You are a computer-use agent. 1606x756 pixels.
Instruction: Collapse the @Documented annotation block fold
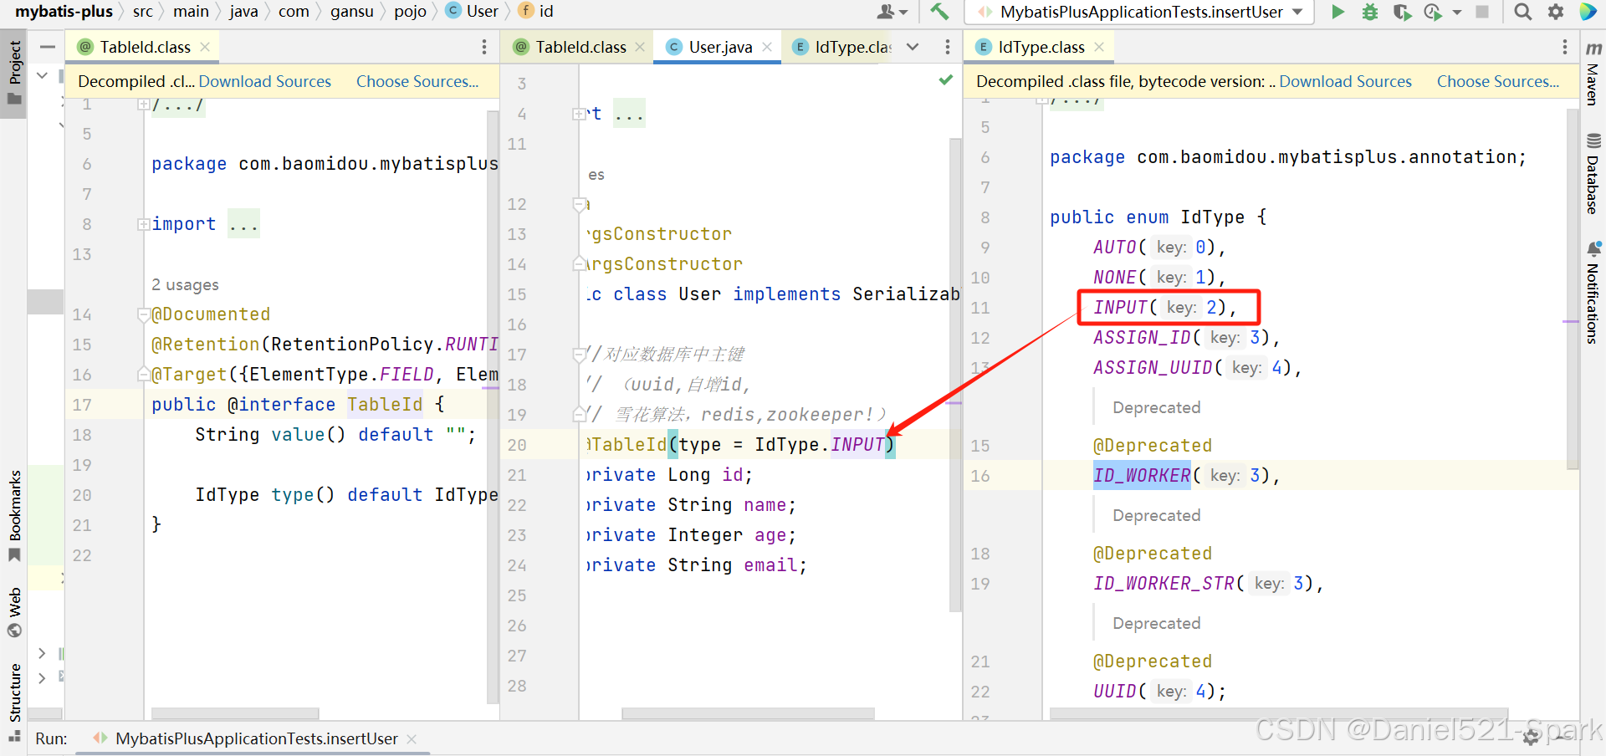pyautogui.click(x=144, y=314)
